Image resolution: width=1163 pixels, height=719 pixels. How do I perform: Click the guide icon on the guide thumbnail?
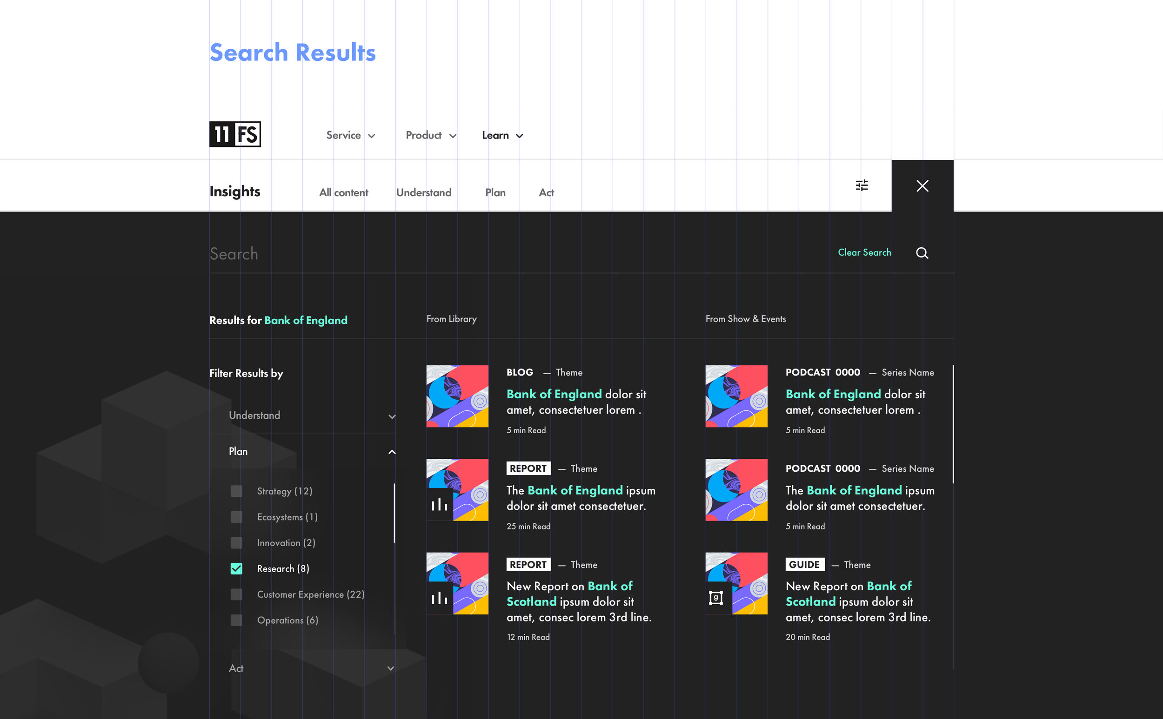pyautogui.click(x=716, y=598)
